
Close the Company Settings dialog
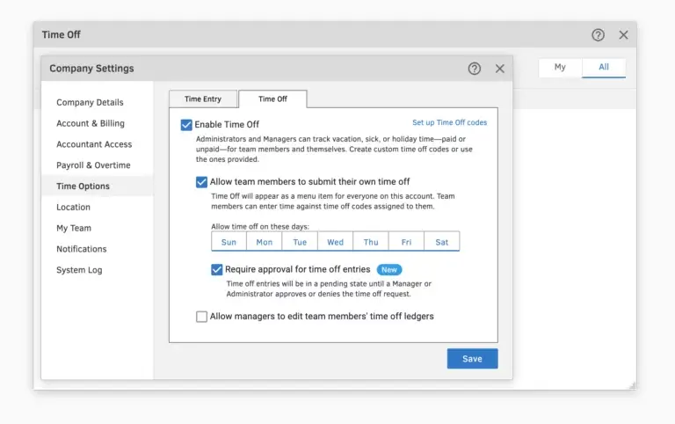pos(499,69)
